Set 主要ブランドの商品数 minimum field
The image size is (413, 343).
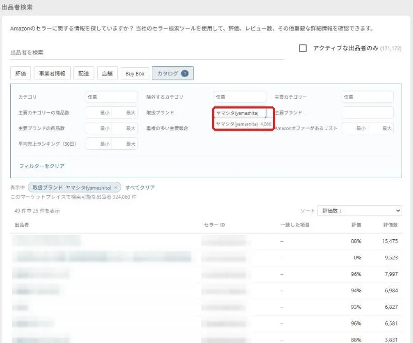point(99,128)
